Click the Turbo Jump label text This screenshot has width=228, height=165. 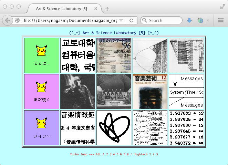coord(79,154)
